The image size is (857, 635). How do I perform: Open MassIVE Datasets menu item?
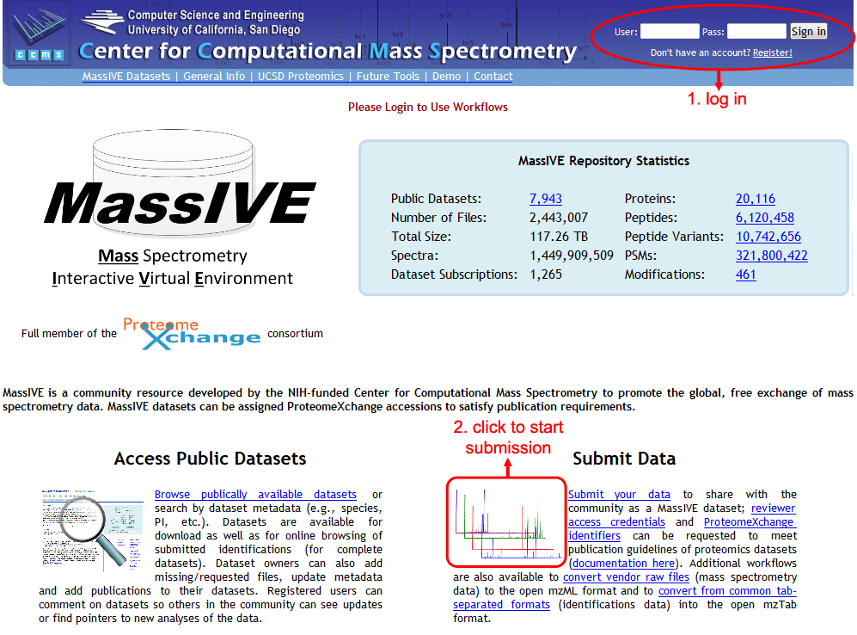pos(126,77)
